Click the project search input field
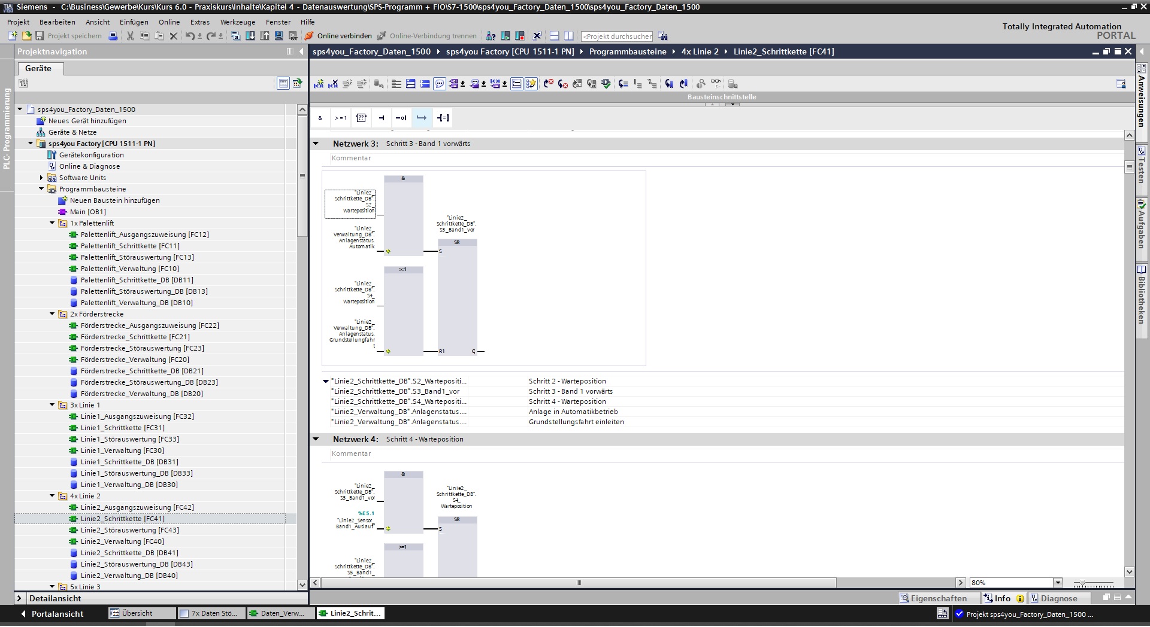1150x627 pixels. 616,36
